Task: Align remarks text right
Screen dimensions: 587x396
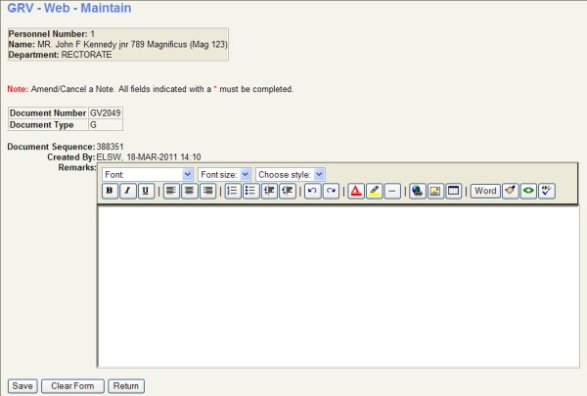Action: [207, 192]
